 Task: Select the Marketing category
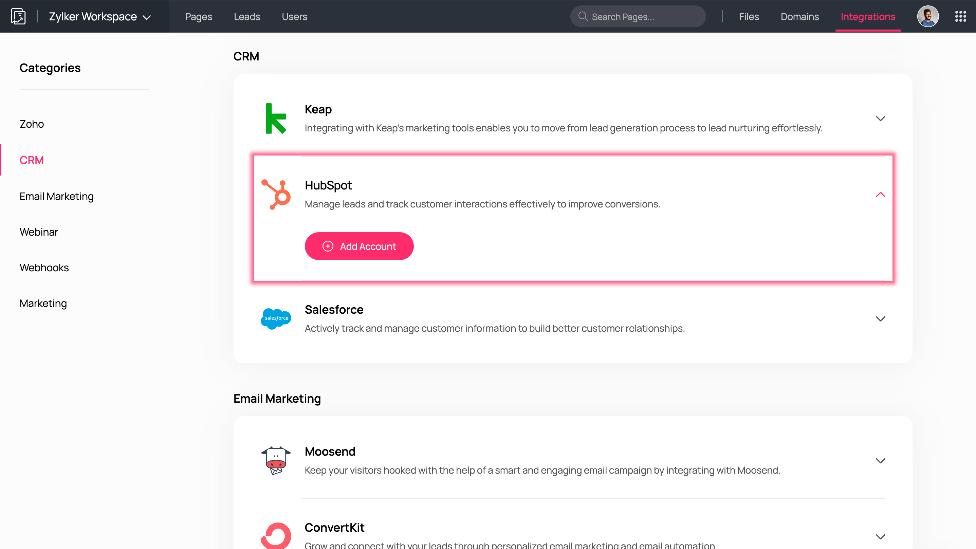[x=43, y=303]
